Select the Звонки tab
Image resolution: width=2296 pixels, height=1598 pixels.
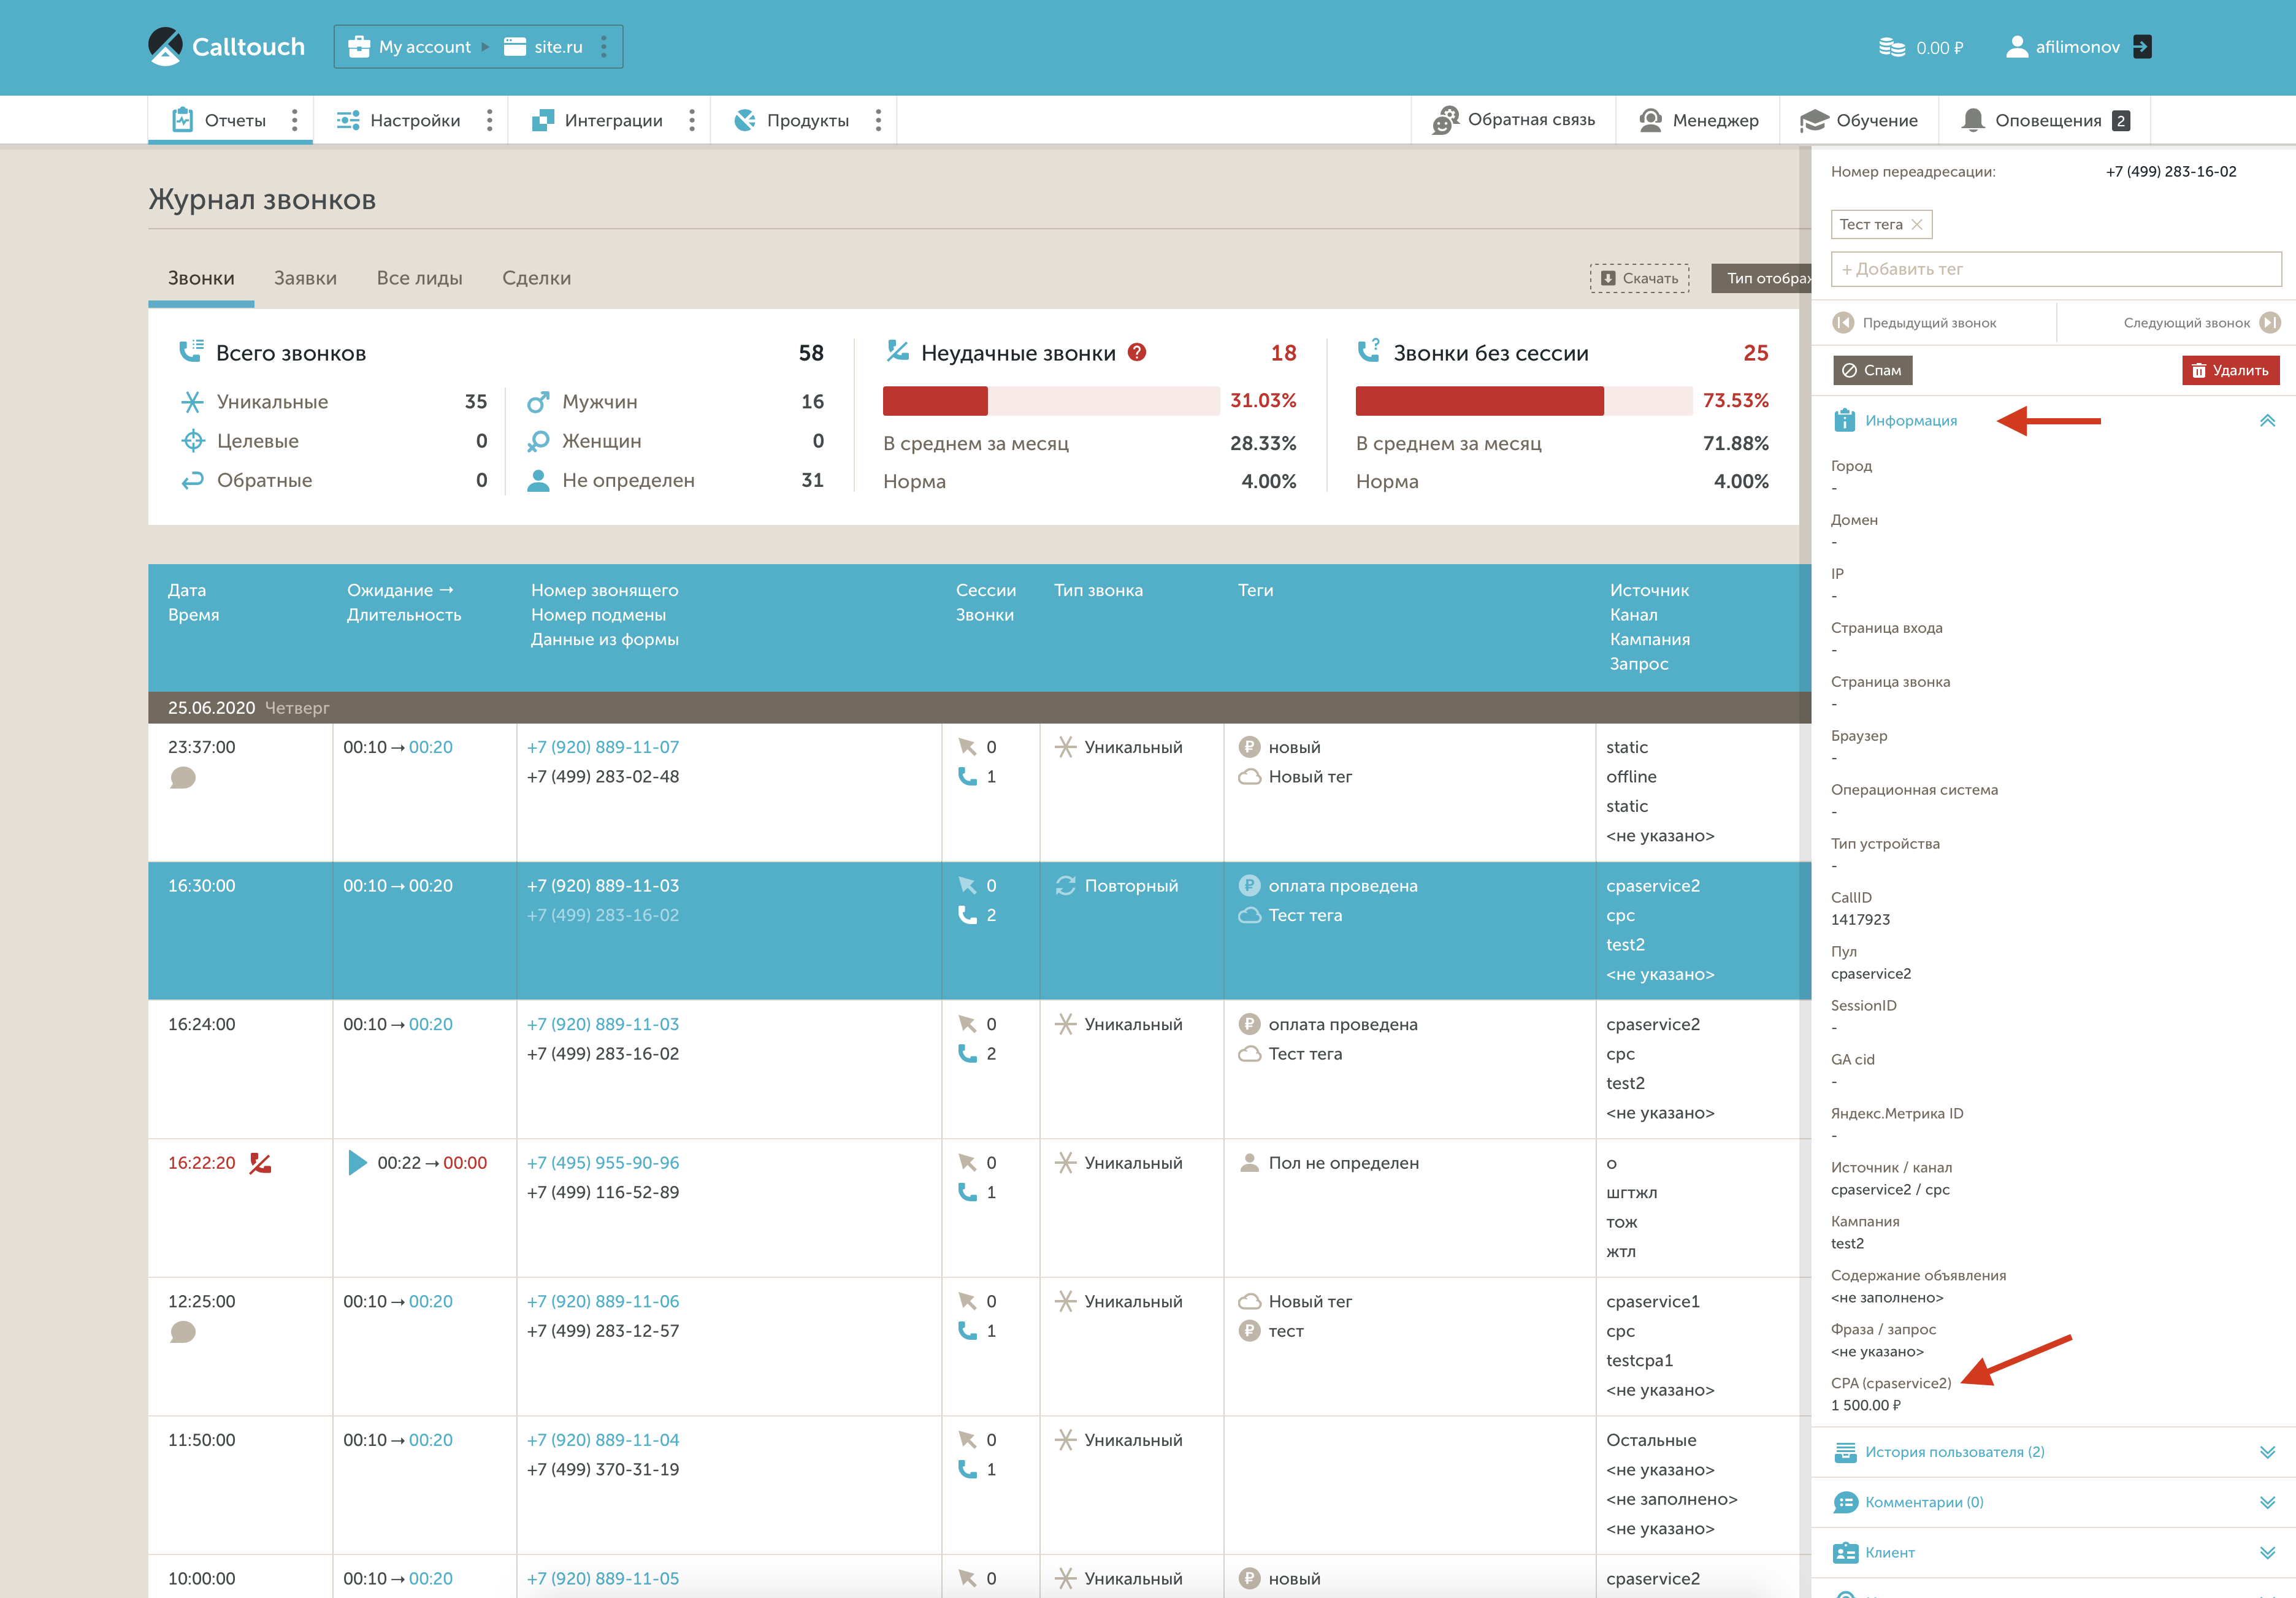tap(201, 278)
